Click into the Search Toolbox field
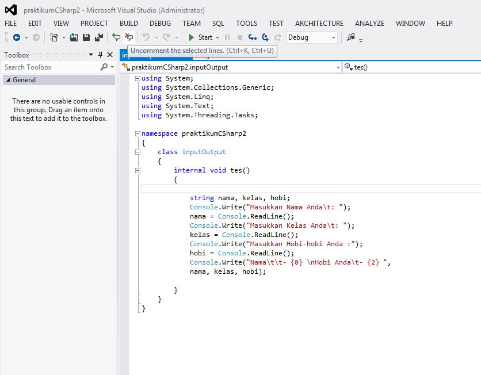Image resolution: width=481 pixels, height=375 pixels. pyautogui.click(x=51, y=67)
